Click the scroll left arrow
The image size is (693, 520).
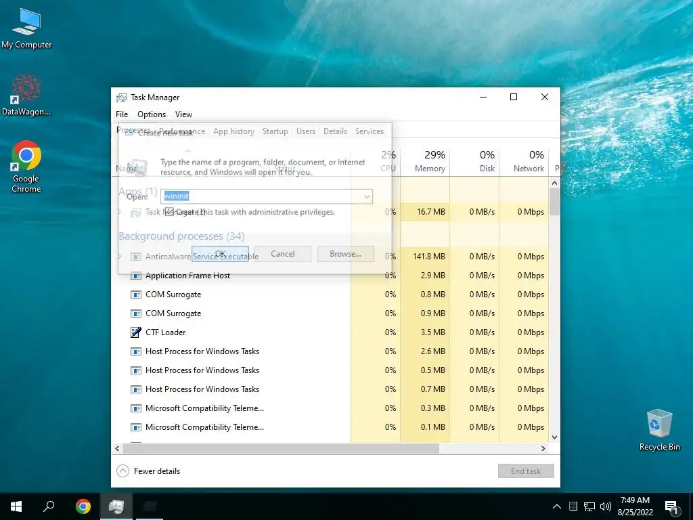click(x=117, y=448)
